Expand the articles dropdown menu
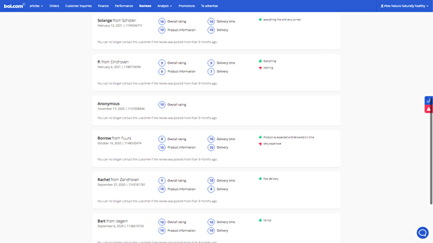This screenshot has height=243, width=433. [x=36, y=6]
